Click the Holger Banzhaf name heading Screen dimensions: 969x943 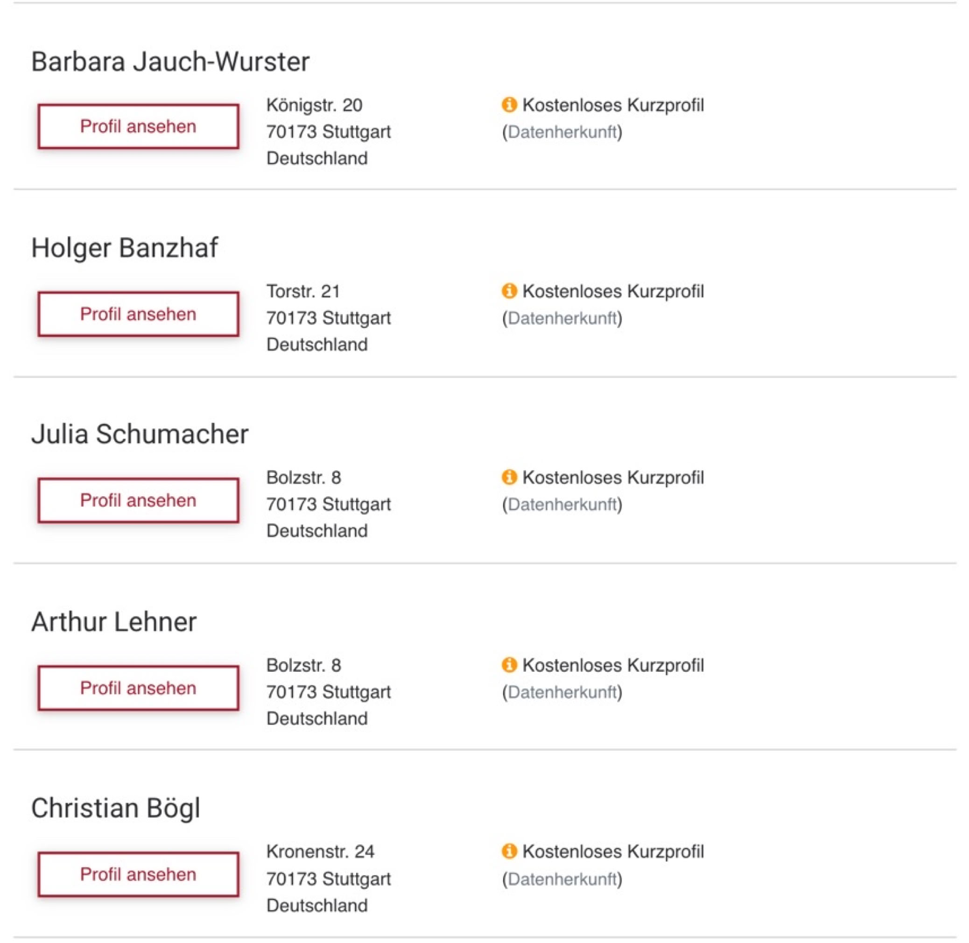(x=124, y=247)
